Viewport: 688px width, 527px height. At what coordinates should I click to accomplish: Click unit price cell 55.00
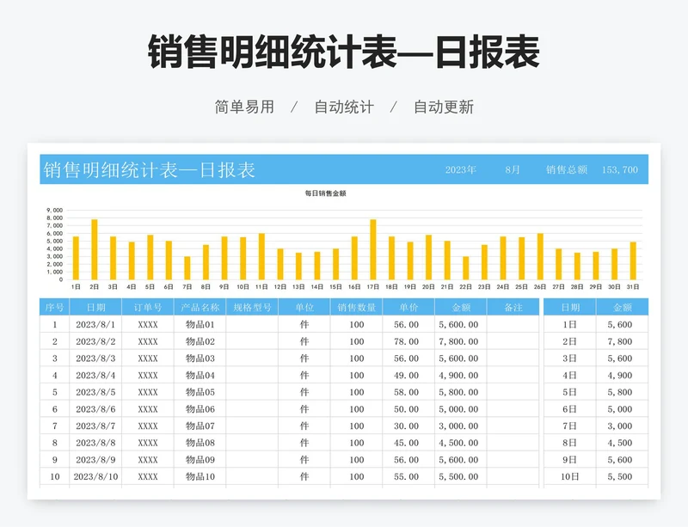point(409,476)
